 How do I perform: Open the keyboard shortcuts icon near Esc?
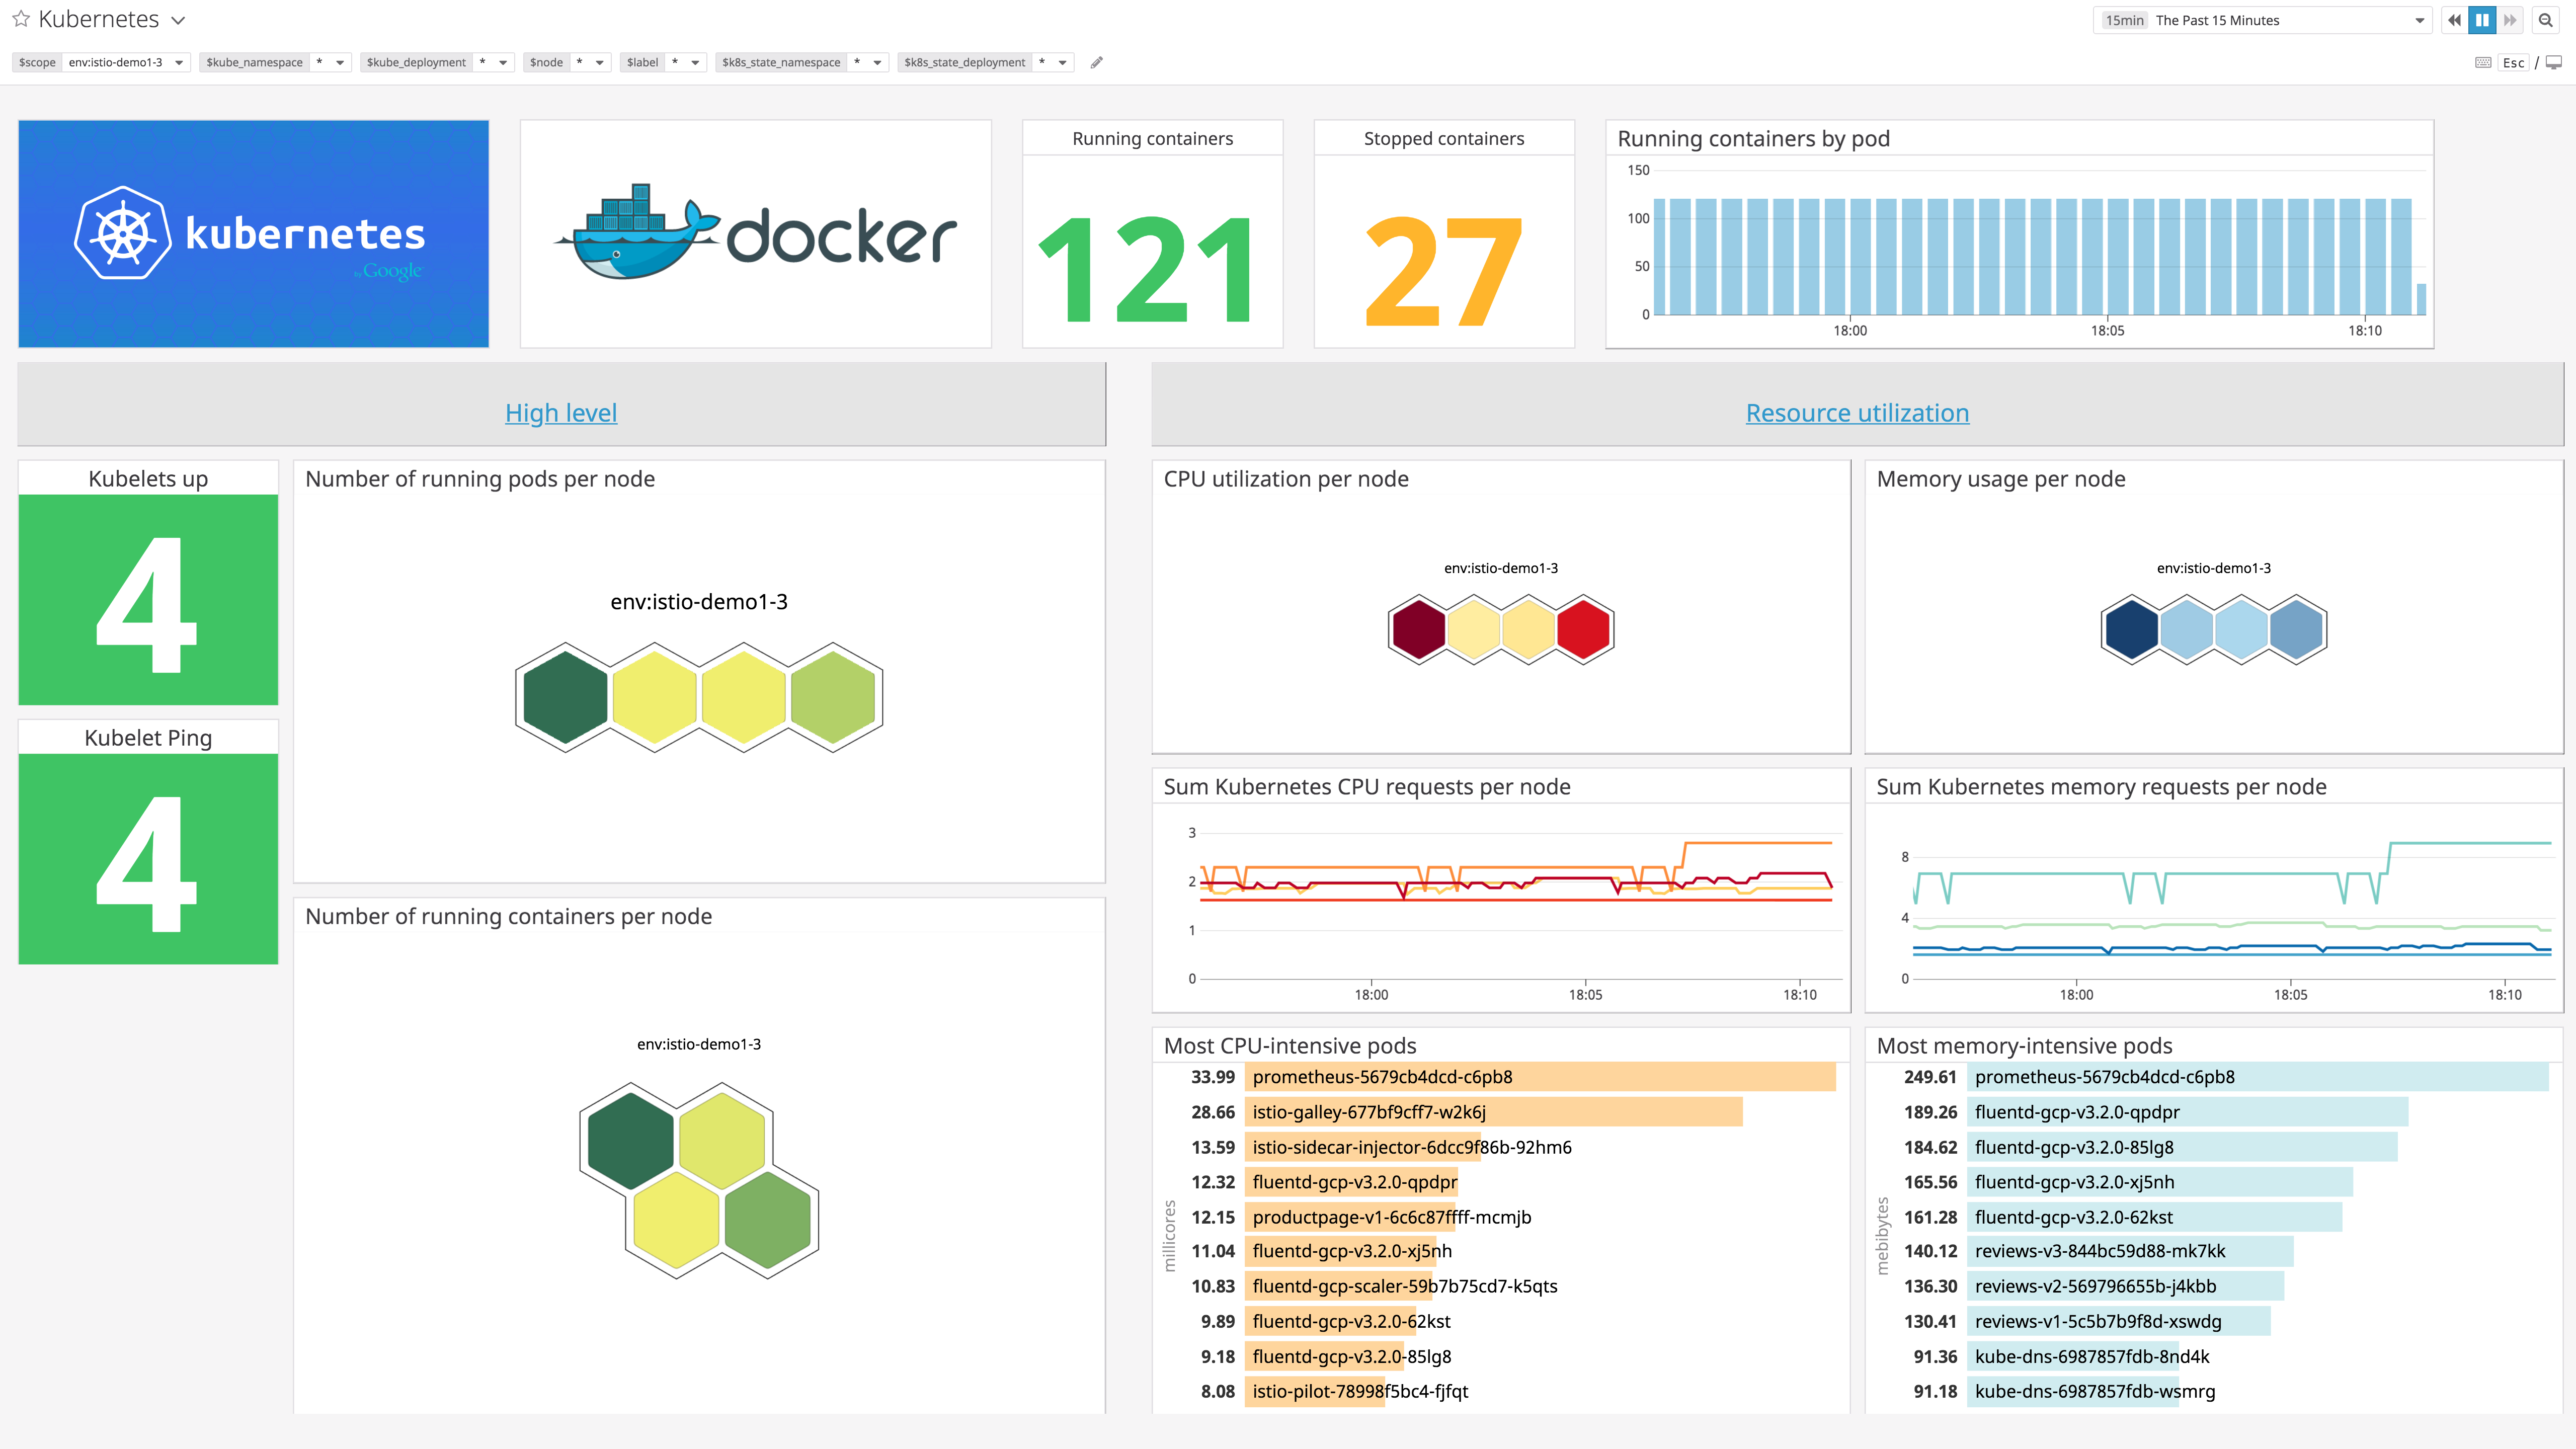click(2482, 62)
